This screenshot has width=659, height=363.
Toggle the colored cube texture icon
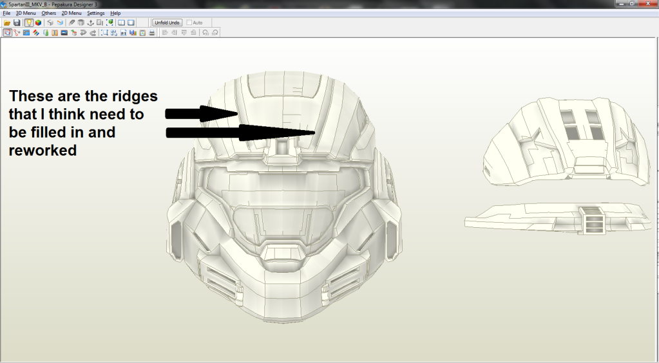click(x=38, y=23)
